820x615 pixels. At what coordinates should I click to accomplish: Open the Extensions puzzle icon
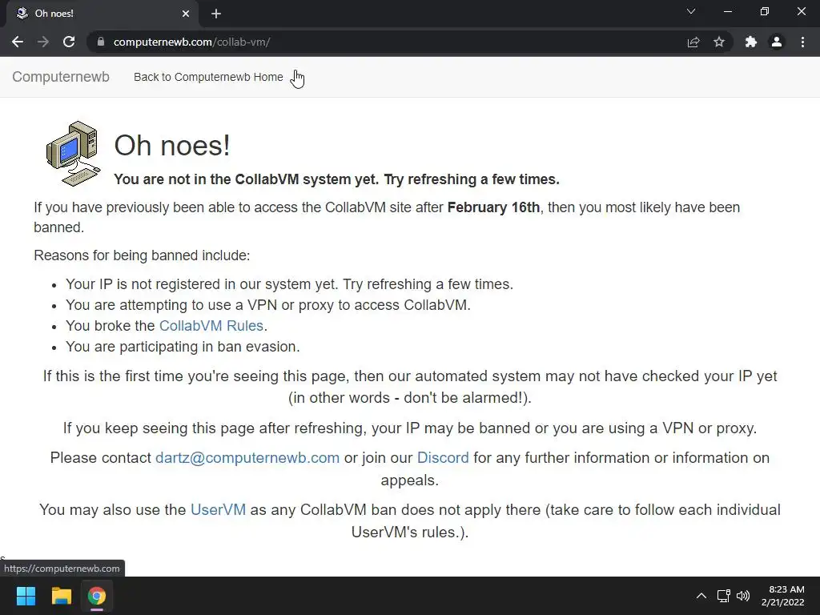[x=751, y=42]
